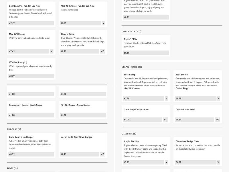Image resolution: width=229 pixels, height=172 pixels.
Task: Click the V badge beside Onion Rings price
Action: [218, 98]
